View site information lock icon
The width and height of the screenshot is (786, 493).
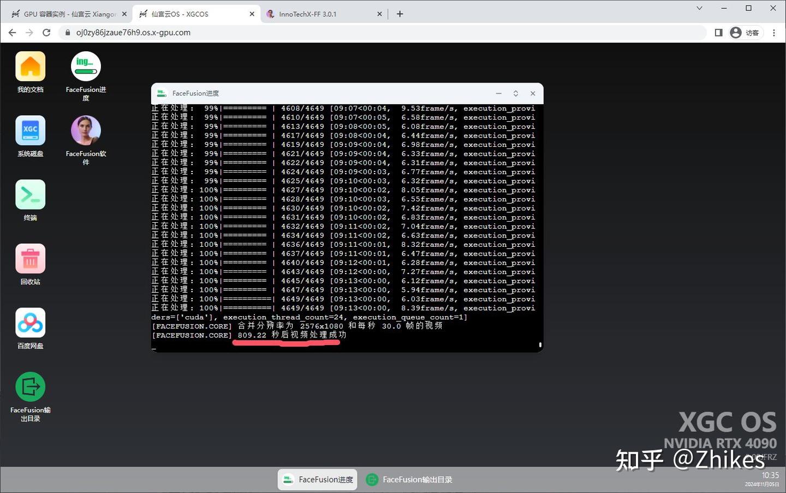(68, 33)
